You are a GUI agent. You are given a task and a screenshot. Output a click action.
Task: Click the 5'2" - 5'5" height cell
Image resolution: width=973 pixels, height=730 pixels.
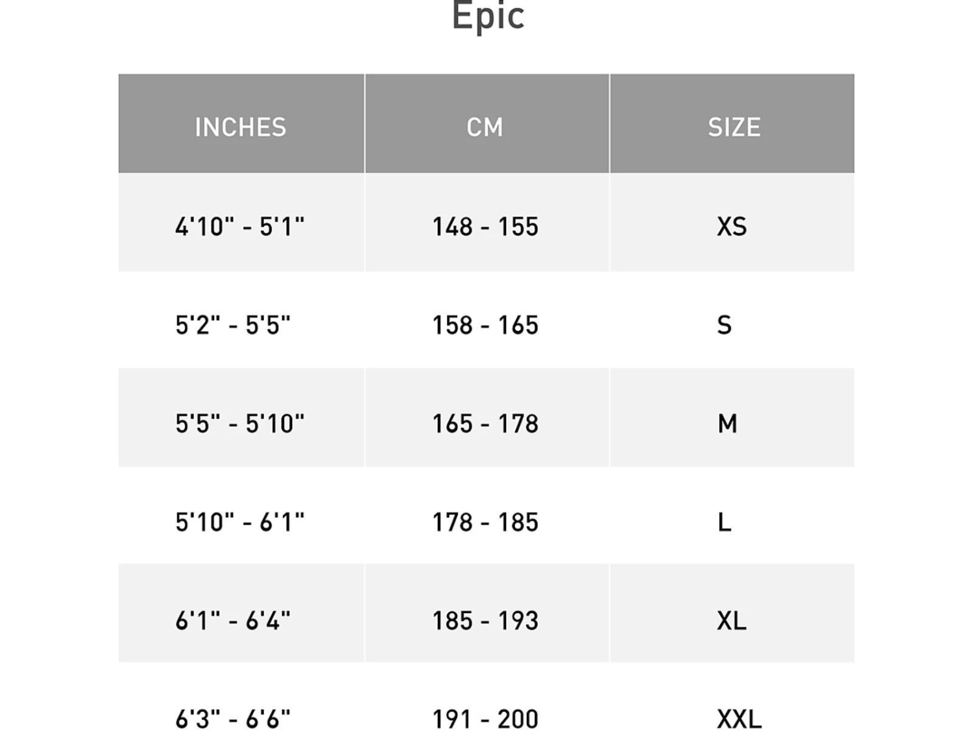click(x=233, y=324)
